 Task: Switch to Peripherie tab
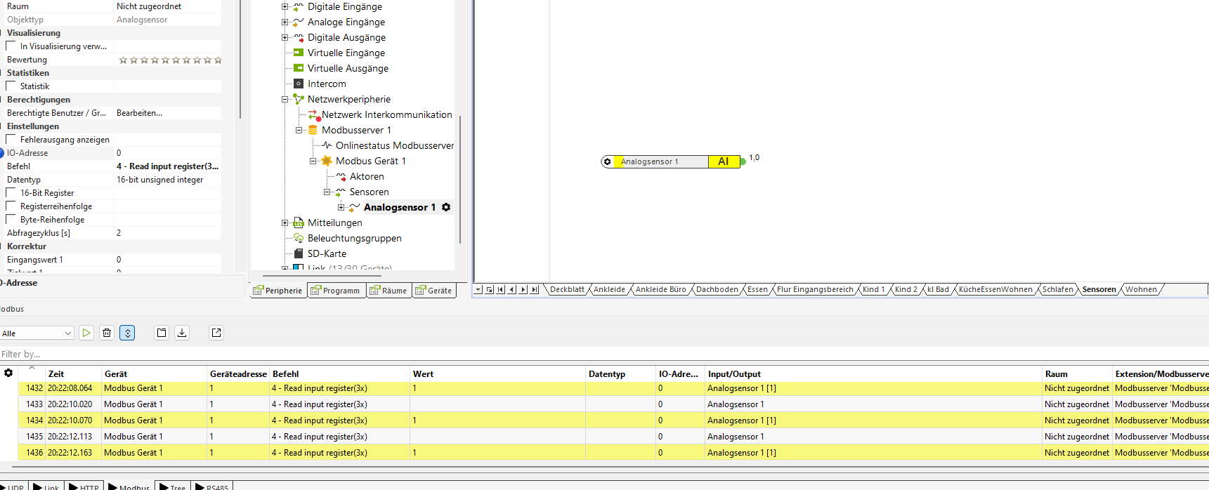pos(278,290)
